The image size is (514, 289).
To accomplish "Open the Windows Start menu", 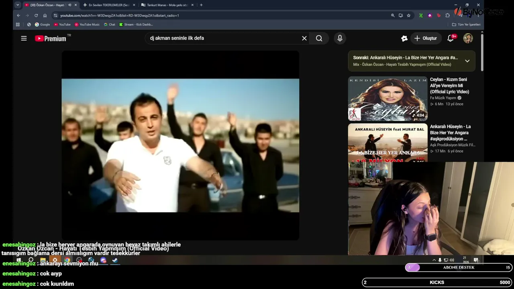I will click(19, 260).
